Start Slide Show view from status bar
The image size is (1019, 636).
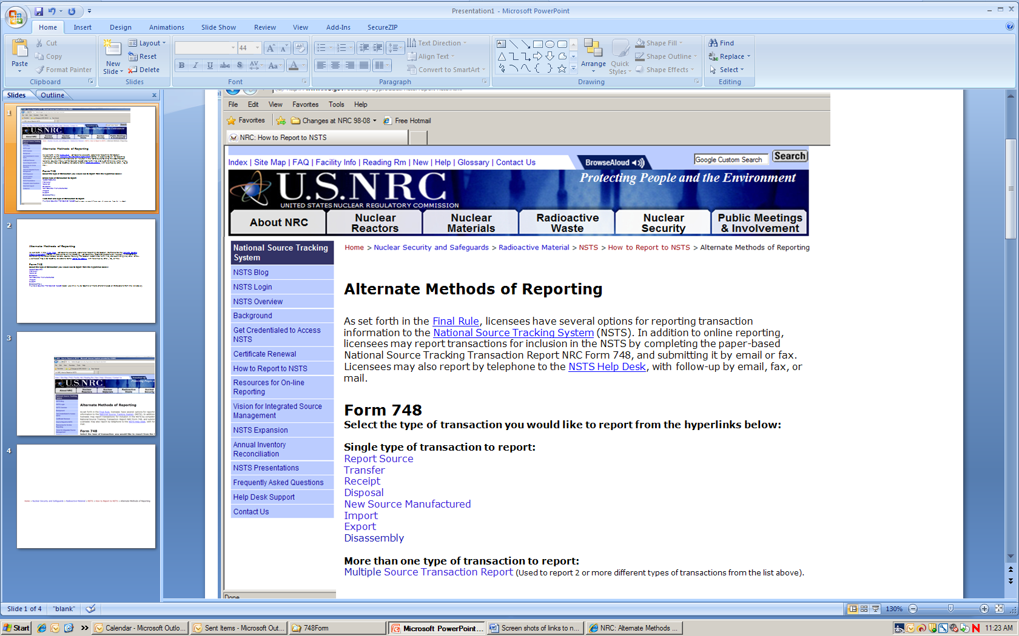pyautogui.click(x=875, y=609)
